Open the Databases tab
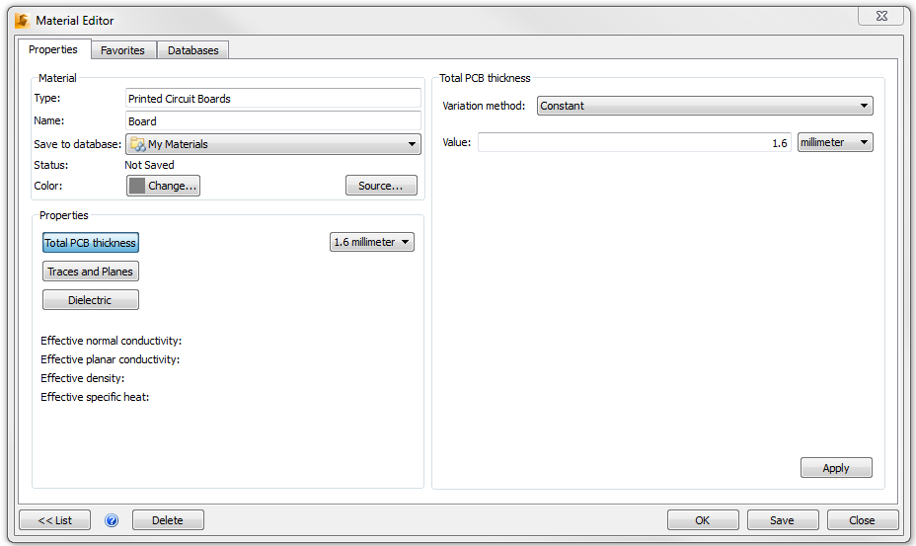 tap(192, 50)
